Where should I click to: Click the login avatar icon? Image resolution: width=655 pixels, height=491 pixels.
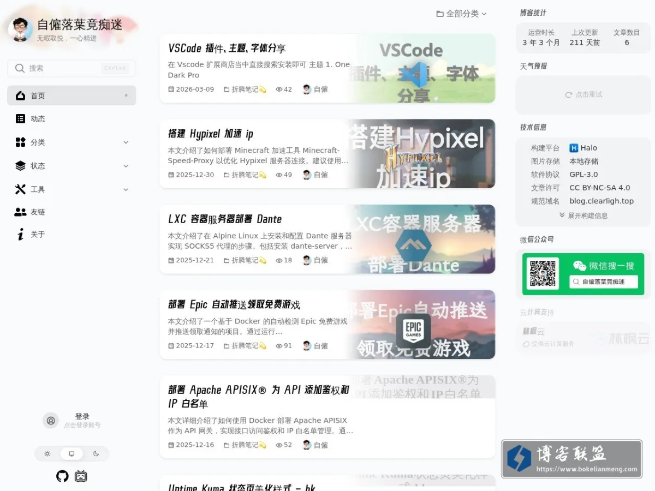pyautogui.click(x=51, y=421)
